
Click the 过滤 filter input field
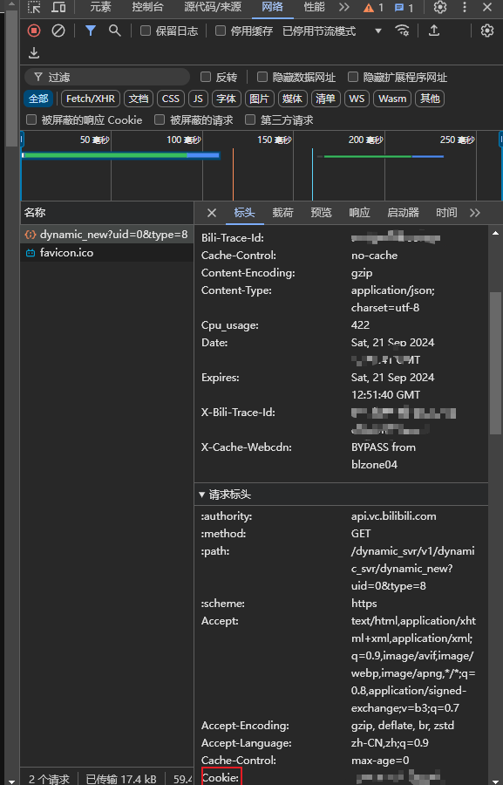[107, 77]
